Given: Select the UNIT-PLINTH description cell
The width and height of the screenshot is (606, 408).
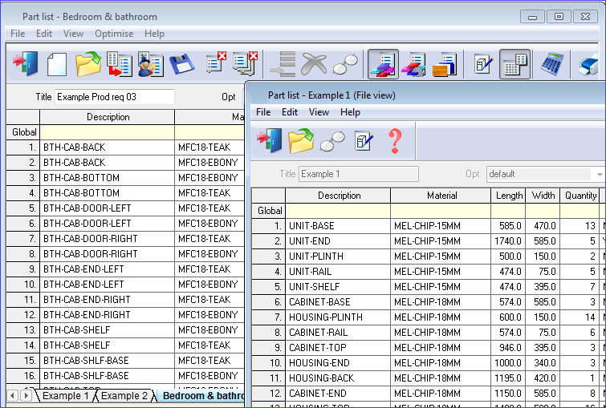Looking at the screenshot, I should pos(338,257).
